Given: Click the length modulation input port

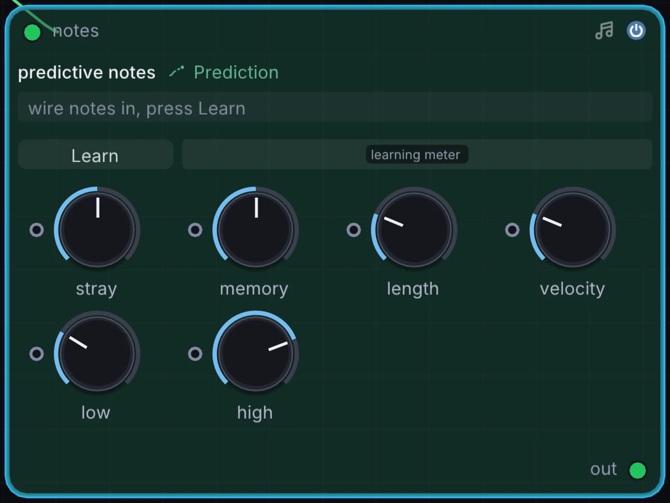Looking at the screenshot, I should pyautogui.click(x=354, y=230).
